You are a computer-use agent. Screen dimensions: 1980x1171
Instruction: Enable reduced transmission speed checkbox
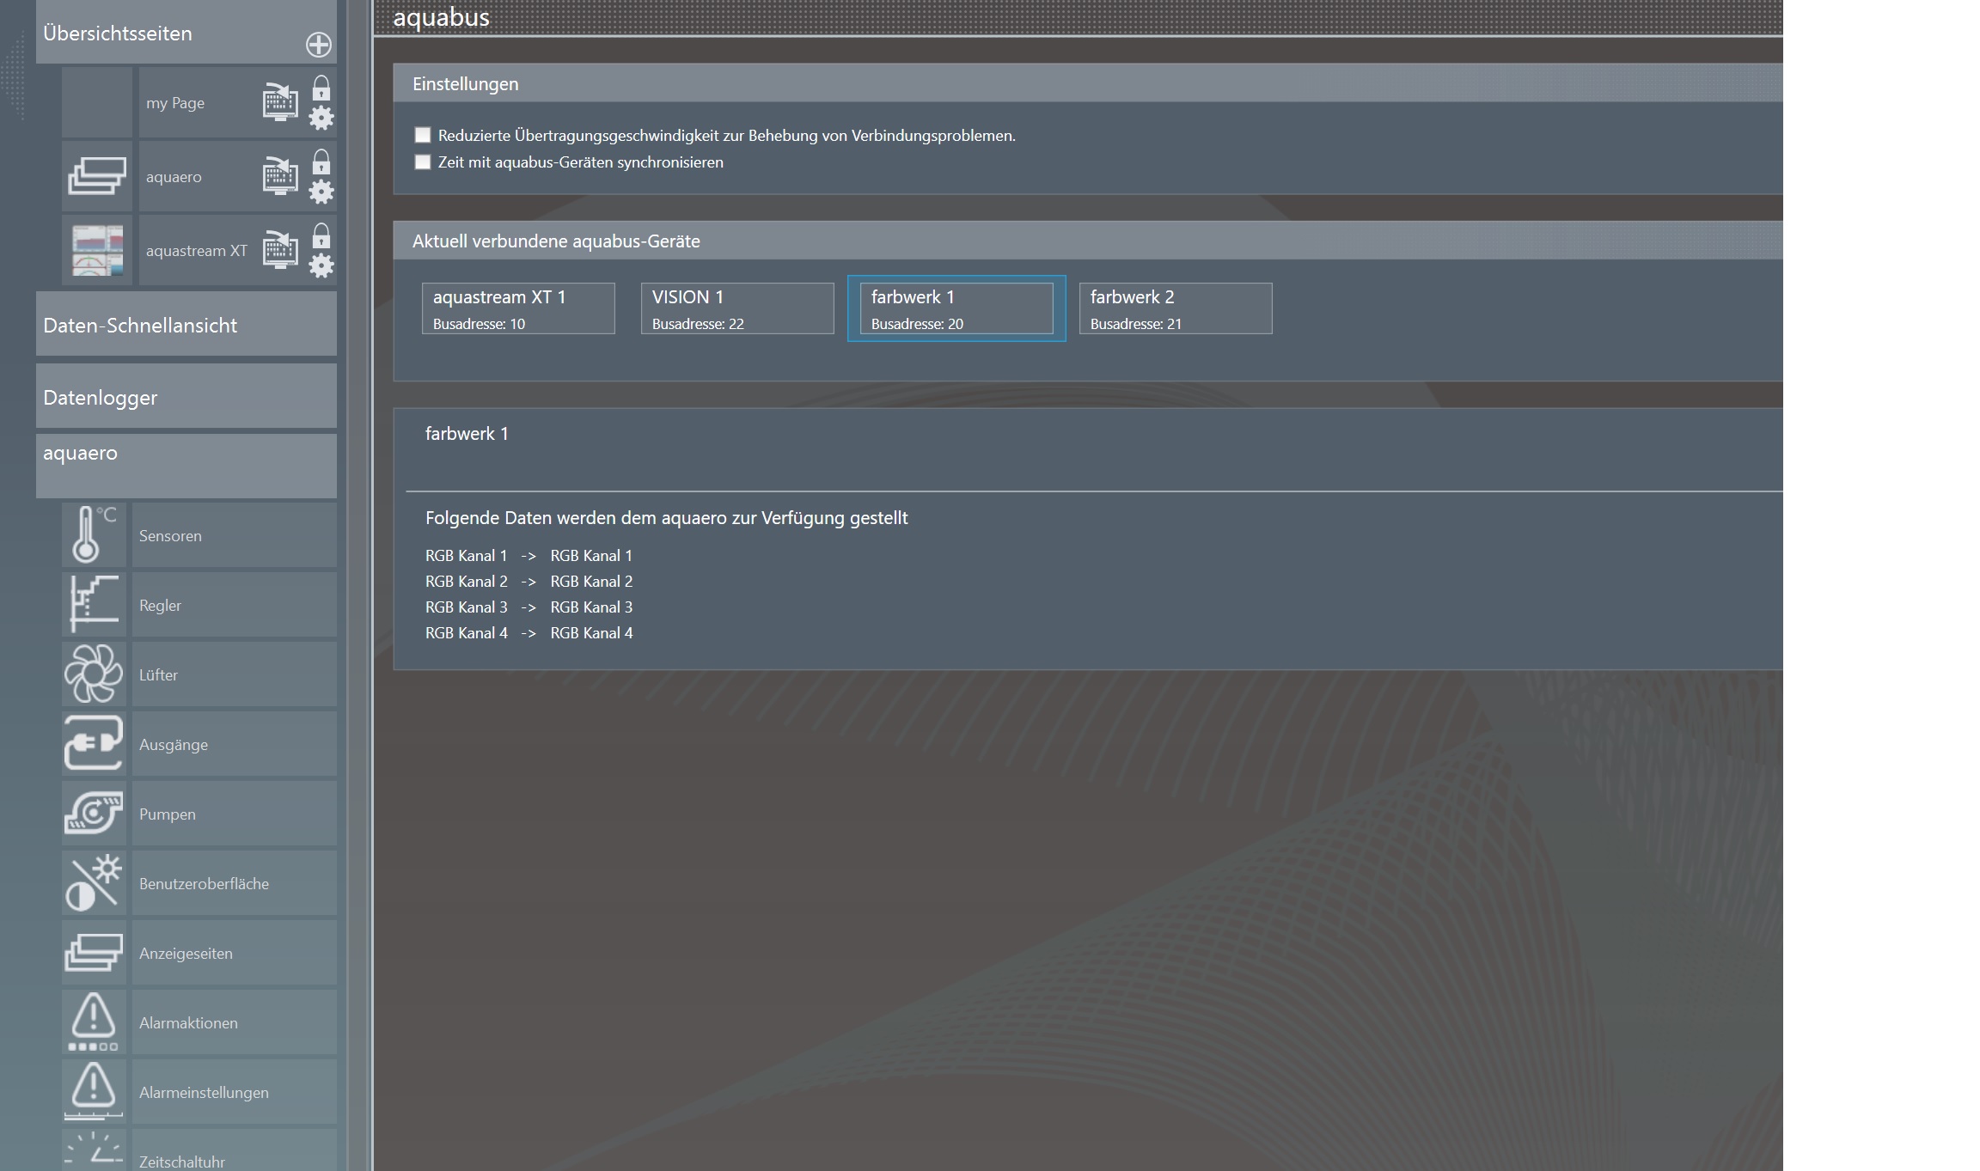[x=422, y=135]
